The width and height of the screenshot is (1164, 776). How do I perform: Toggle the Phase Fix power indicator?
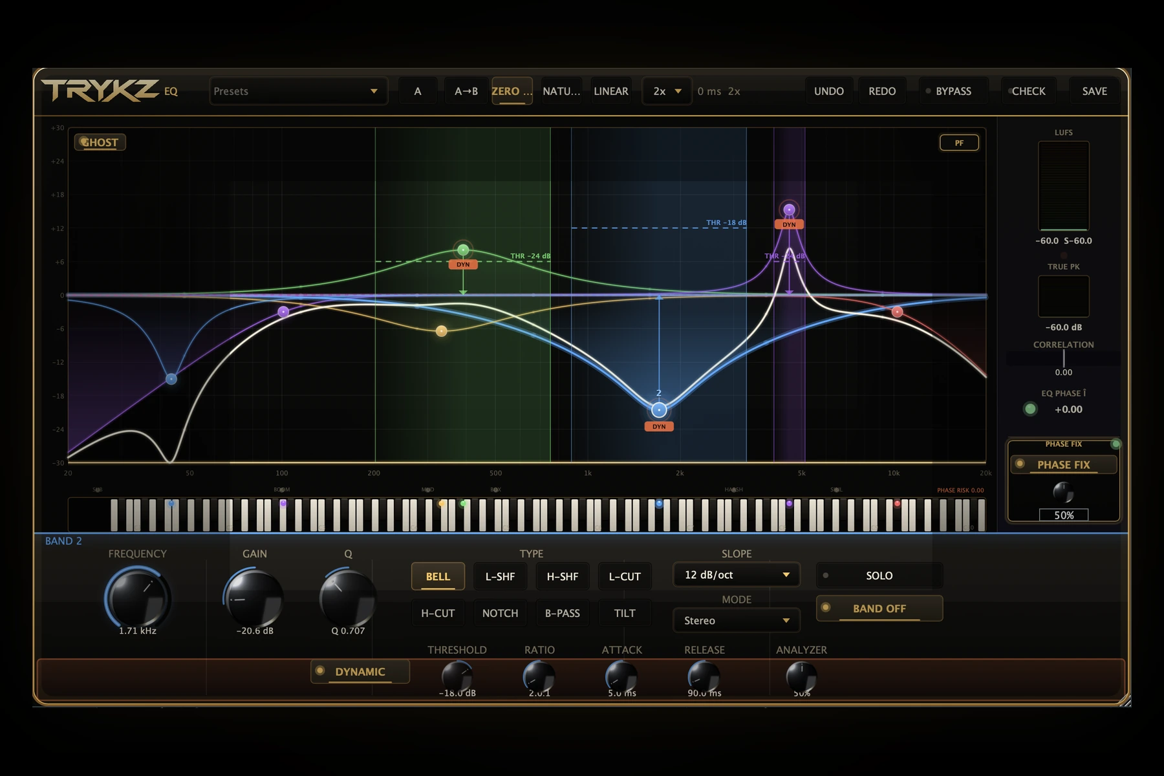(x=1115, y=444)
